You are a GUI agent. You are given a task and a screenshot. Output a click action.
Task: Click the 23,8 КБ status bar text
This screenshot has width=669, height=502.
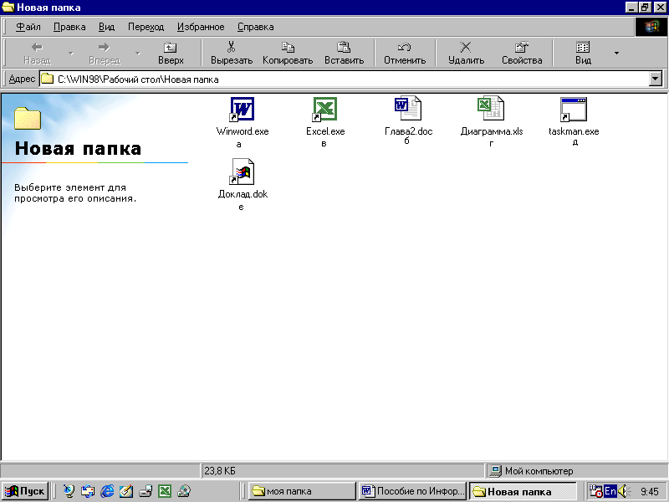(220, 471)
